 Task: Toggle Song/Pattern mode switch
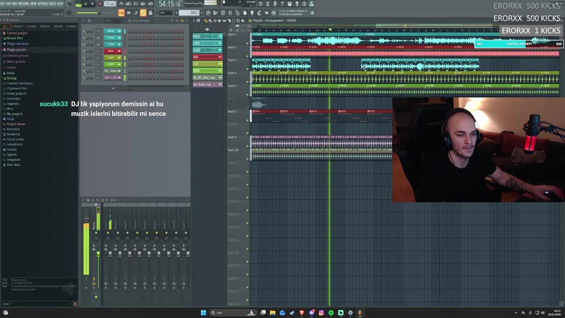(78, 4)
